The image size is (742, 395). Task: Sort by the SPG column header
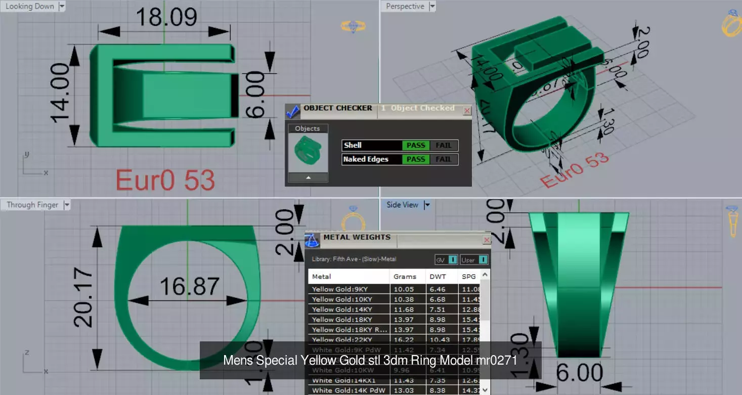click(469, 277)
